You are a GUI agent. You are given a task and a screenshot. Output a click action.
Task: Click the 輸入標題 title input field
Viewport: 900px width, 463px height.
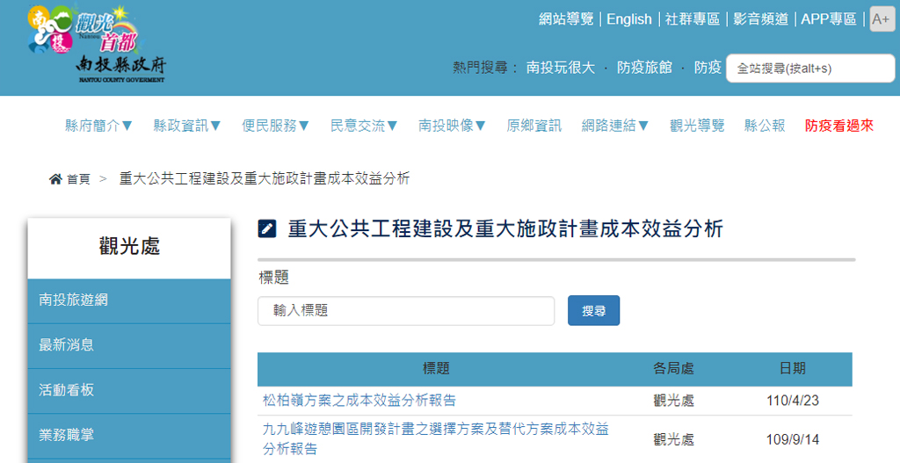tap(406, 311)
